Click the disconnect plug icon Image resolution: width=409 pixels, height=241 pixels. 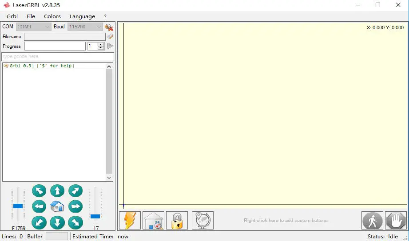tap(109, 27)
